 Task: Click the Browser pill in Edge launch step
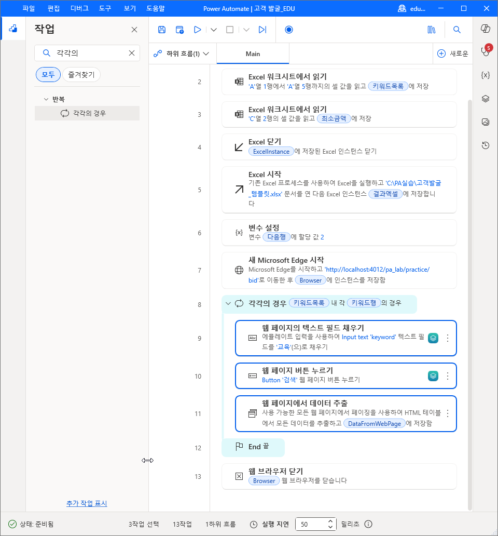click(x=310, y=280)
